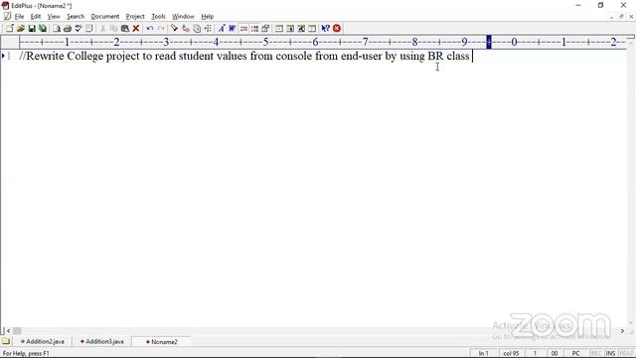Click the Directory window toolbar icon
The image size is (636, 358).
[279, 29]
